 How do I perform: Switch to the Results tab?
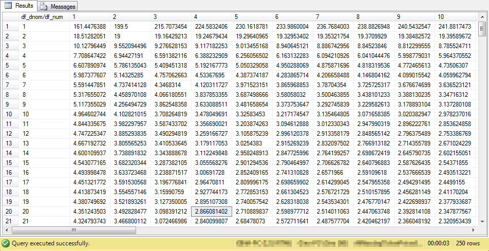pyautogui.click(x=18, y=6)
